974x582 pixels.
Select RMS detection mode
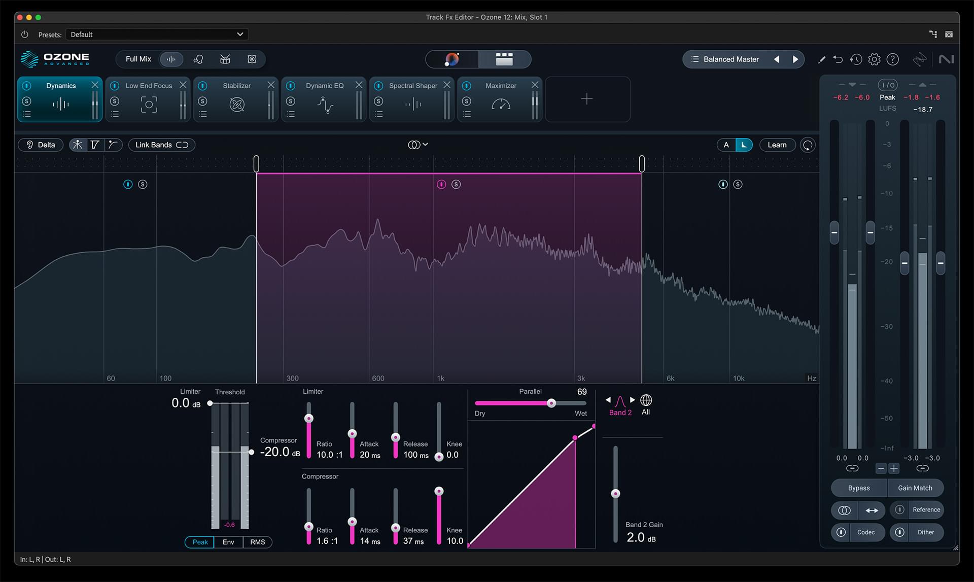(258, 542)
